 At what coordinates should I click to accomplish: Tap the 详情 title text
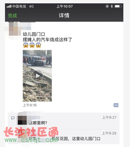(64, 16)
